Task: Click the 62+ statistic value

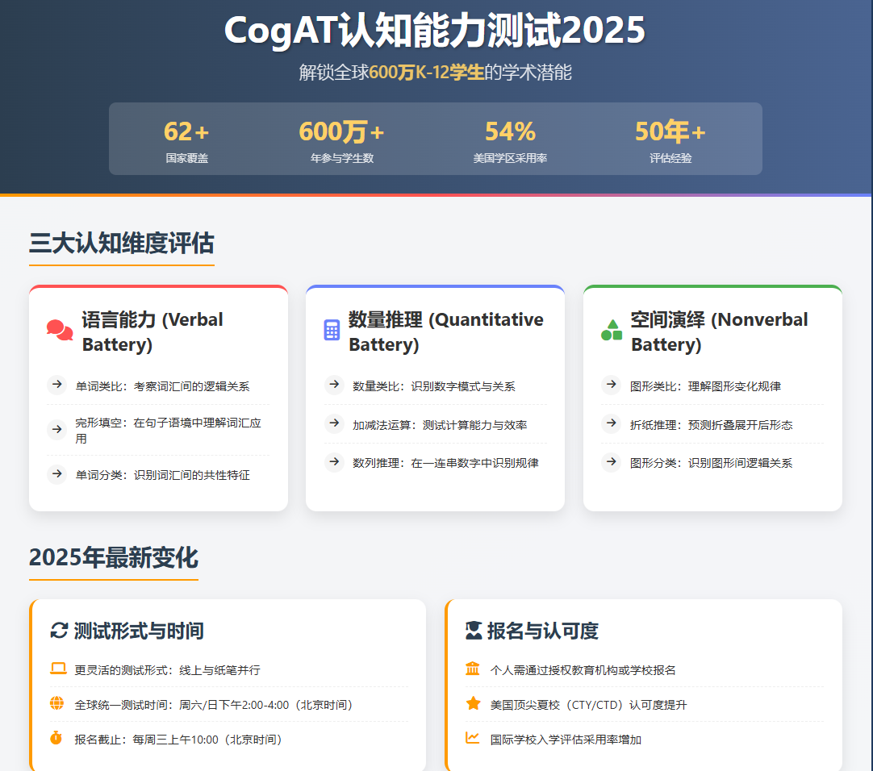Action: click(186, 132)
